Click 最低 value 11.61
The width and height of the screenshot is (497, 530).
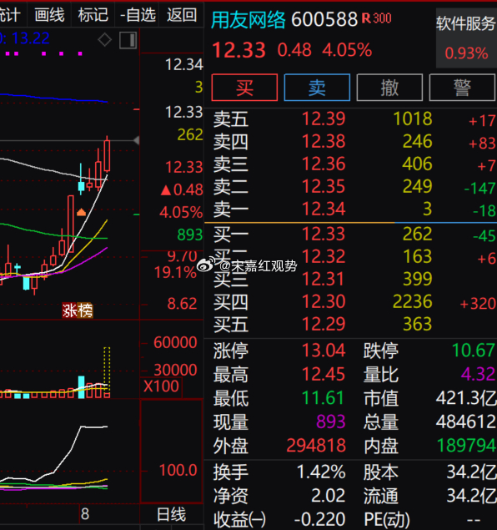pyautogui.click(x=323, y=398)
